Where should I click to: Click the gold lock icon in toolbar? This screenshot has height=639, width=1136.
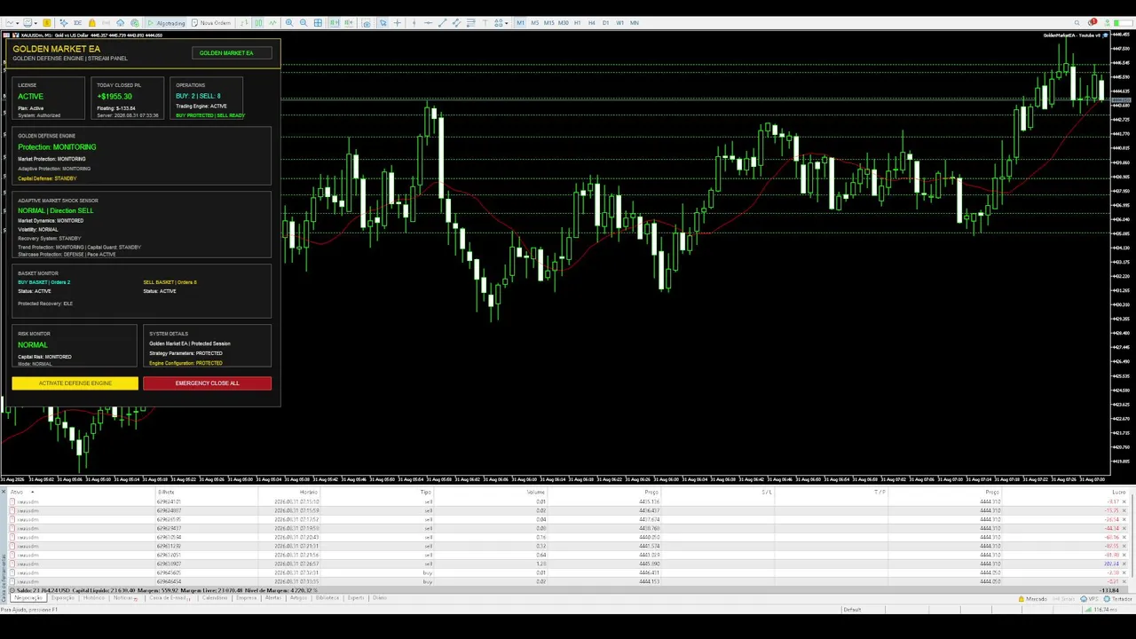coord(92,22)
